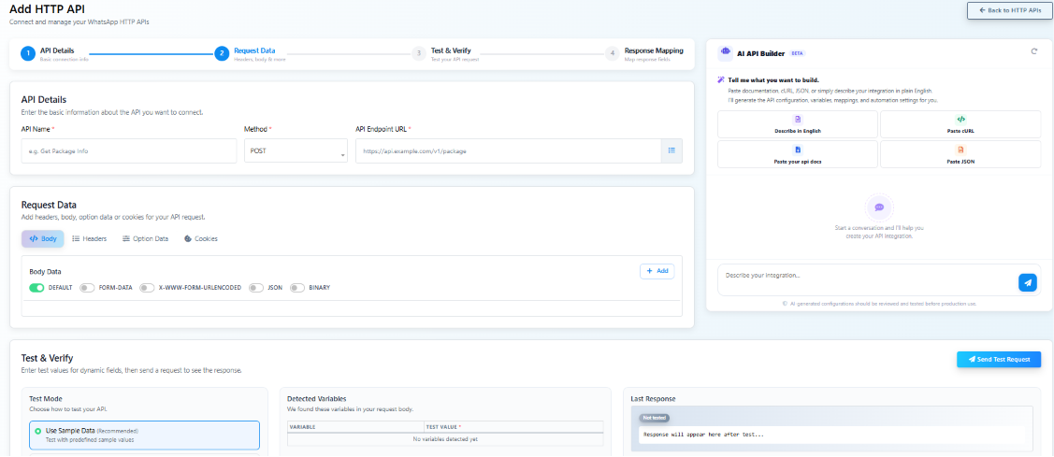Click the Send Test Request button

999,359
